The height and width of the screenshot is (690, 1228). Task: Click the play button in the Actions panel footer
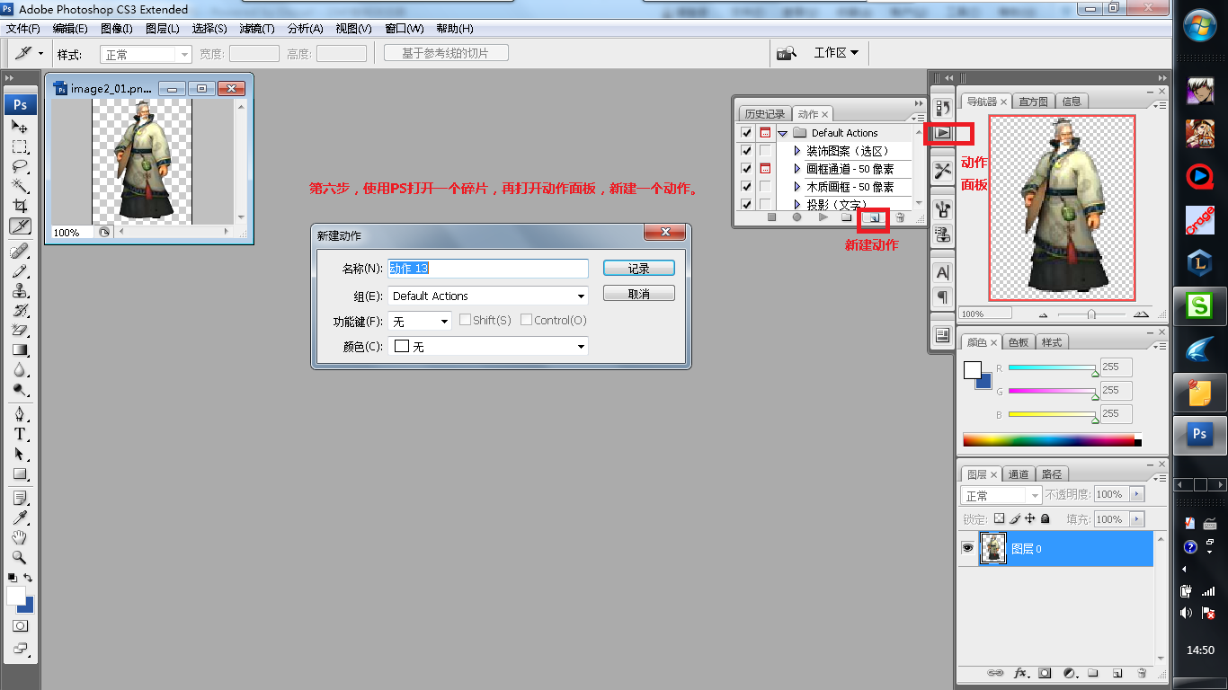822,217
